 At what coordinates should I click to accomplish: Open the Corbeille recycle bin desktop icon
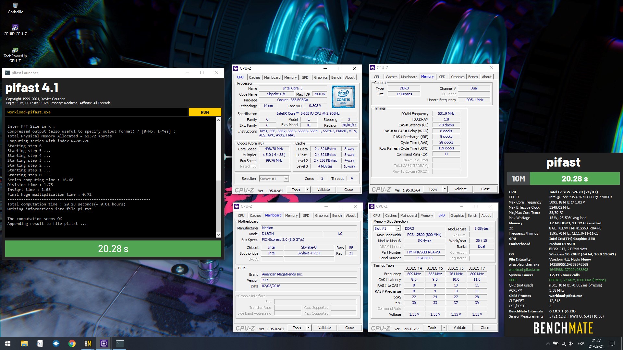[x=15, y=8]
